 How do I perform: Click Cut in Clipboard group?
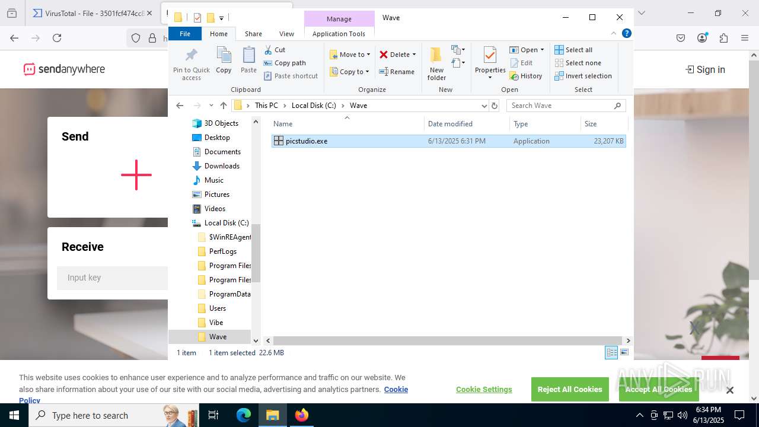(275, 50)
